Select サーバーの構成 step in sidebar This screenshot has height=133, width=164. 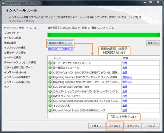[12, 57]
